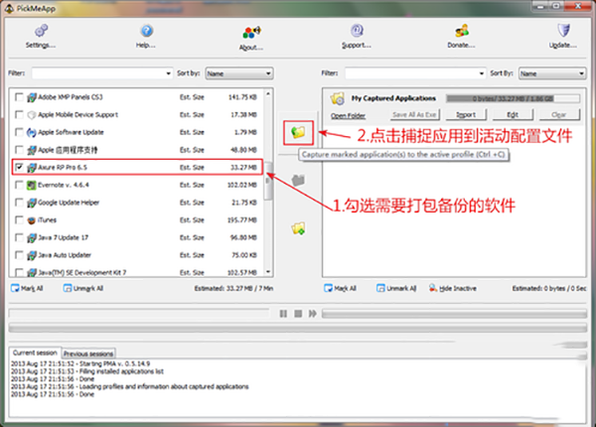Click the capture marked applications icon
Image resolution: width=596 pixels, height=427 pixels.
coord(298,132)
